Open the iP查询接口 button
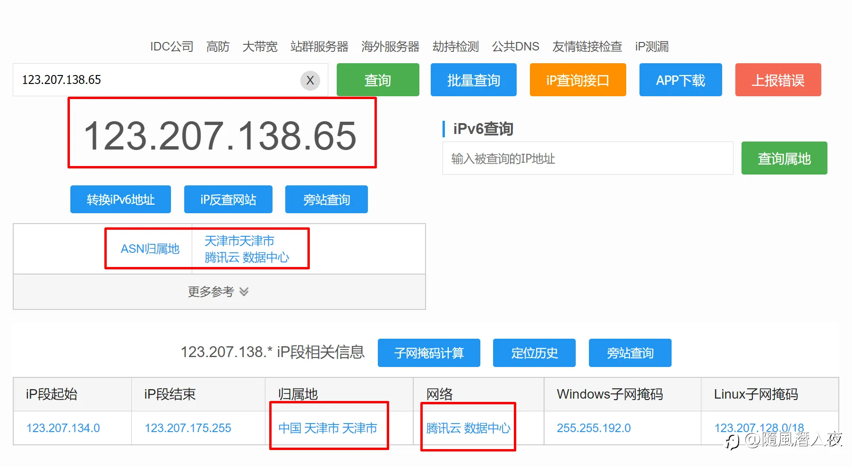 point(578,80)
